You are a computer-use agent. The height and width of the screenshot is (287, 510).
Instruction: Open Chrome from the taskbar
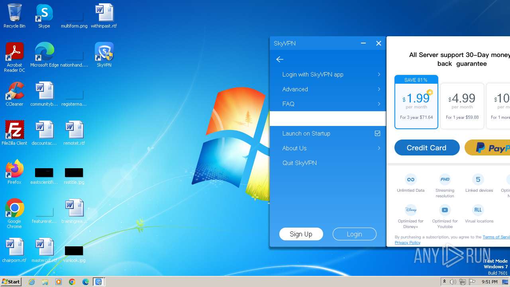coord(72,282)
